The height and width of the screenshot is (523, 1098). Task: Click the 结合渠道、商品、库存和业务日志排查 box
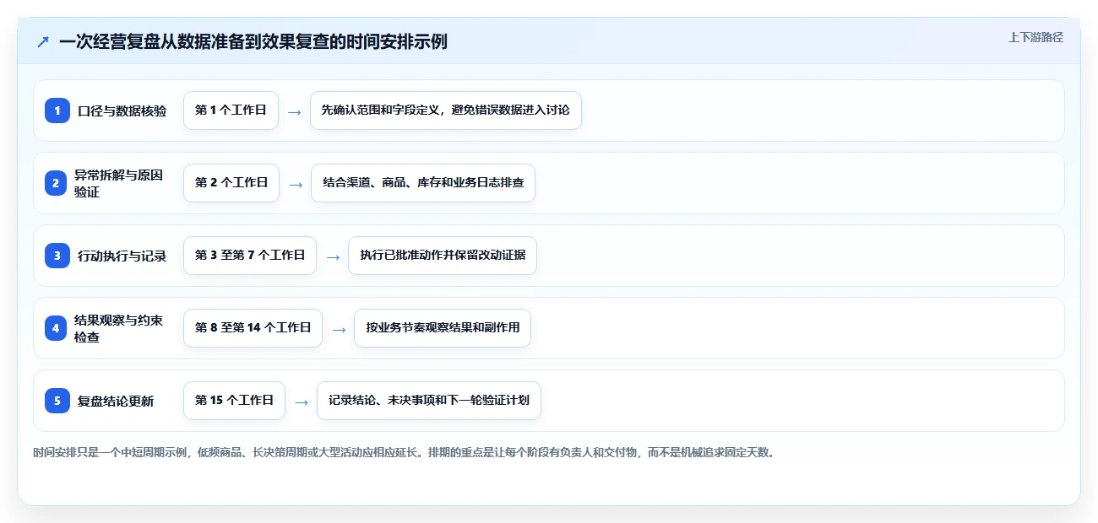423,183
